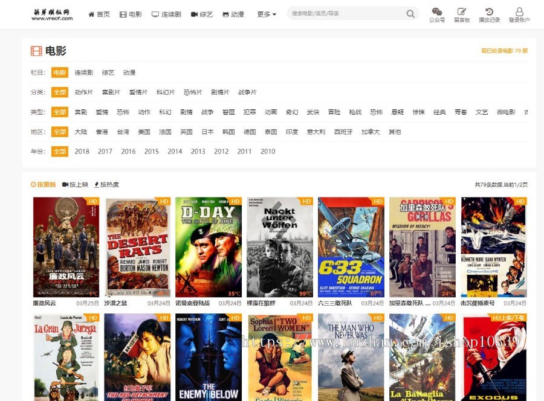Filter region by 大陆
Image resolution: width=544 pixels, height=401 pixels.
(x=81, y=132)
